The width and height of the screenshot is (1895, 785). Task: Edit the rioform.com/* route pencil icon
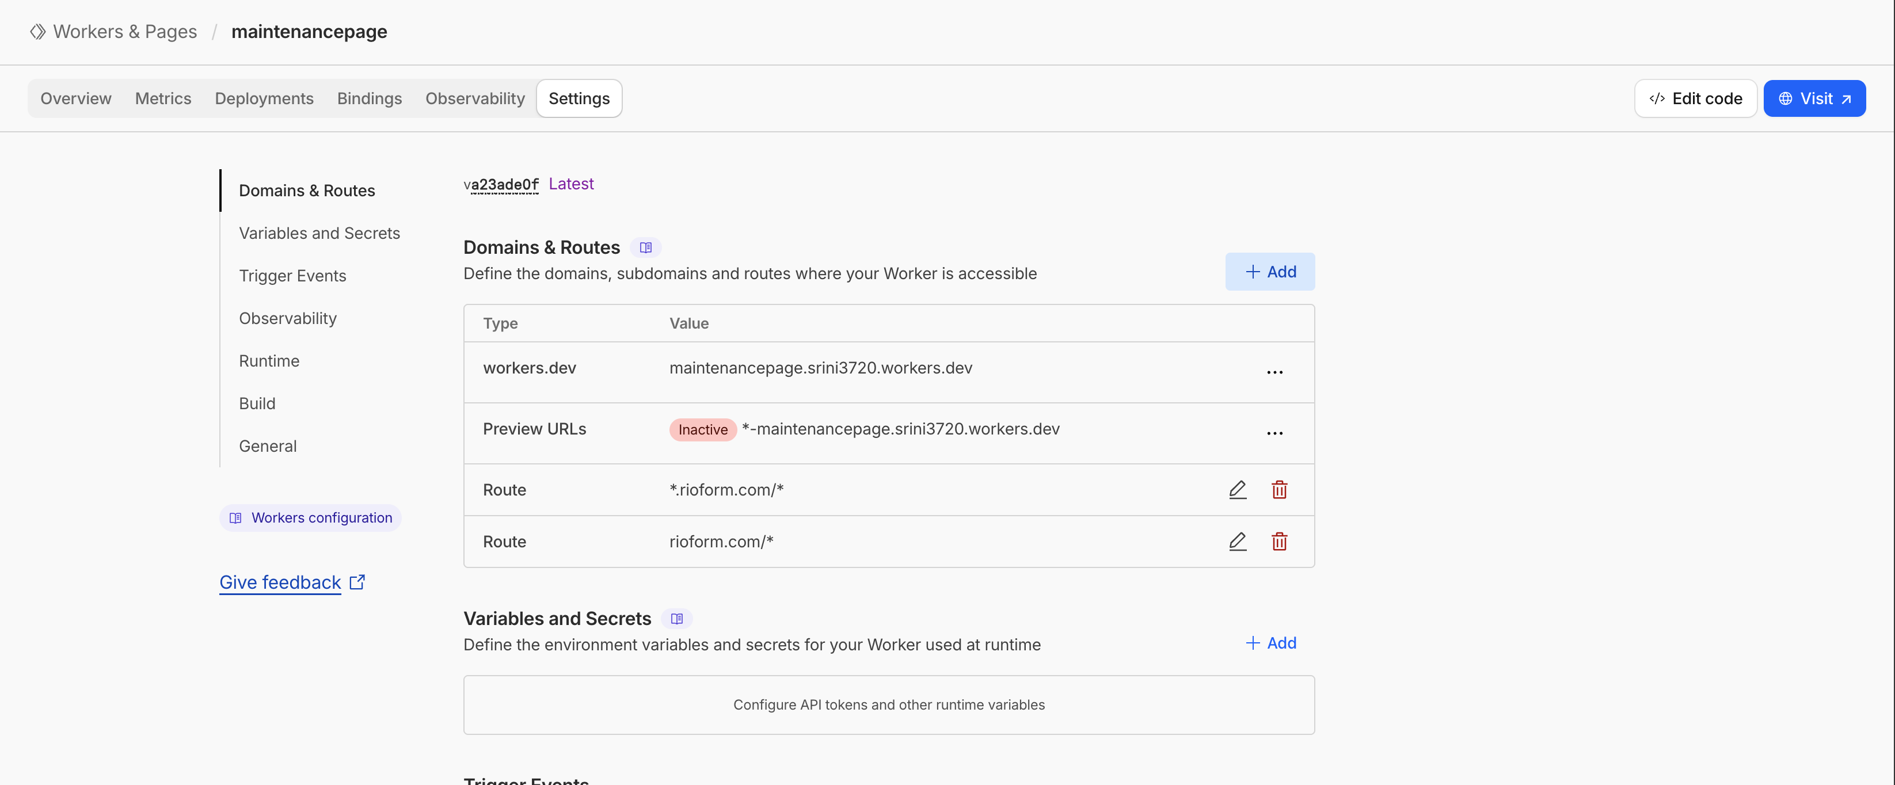coord(1238,542)
